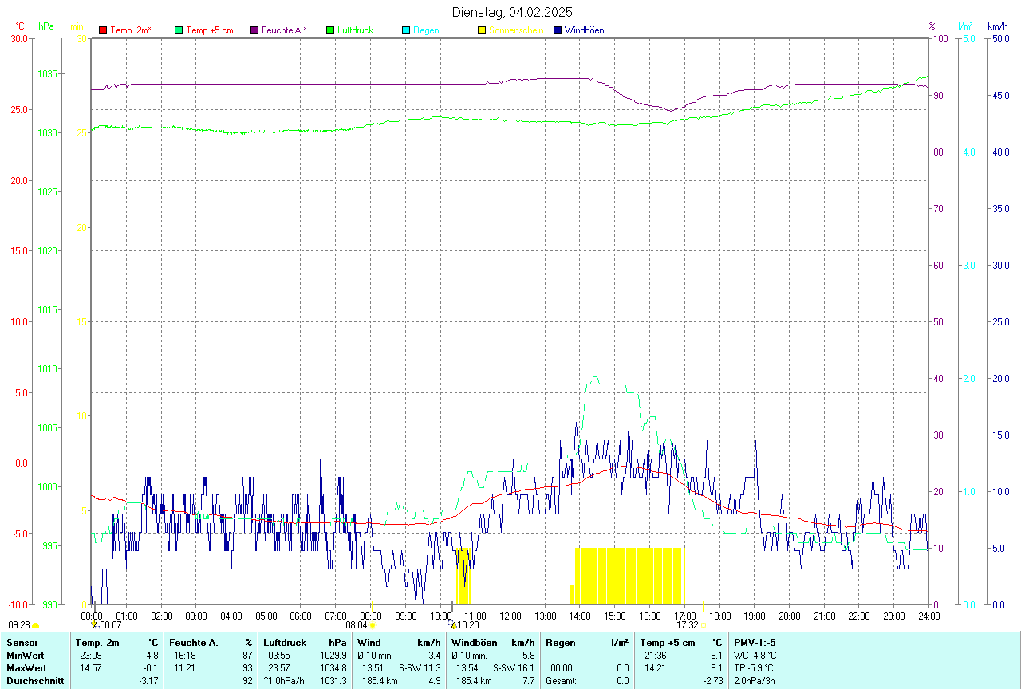Image resolution: width=1021 pixels, height=689 pixels.
Task: Click the 'km/h' axis unit label
Action: (998, 26)
